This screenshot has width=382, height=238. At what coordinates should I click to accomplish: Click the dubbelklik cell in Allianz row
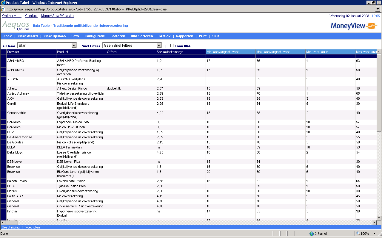[131, 88]
